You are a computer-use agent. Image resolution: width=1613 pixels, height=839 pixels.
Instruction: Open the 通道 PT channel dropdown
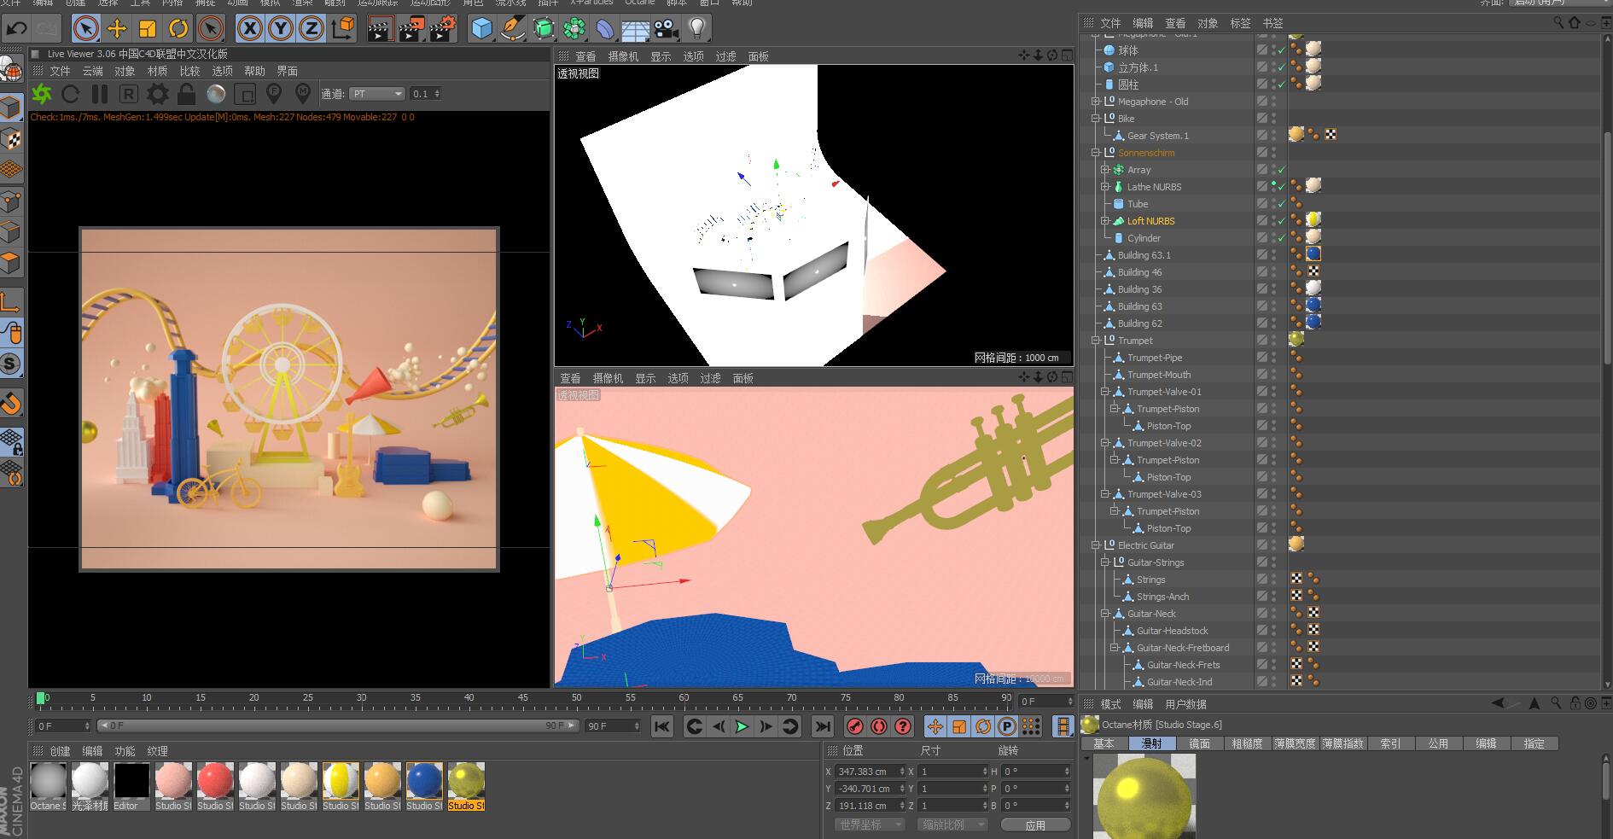coord(376,94)
